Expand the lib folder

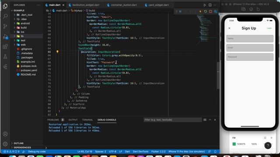pos(22,36)
